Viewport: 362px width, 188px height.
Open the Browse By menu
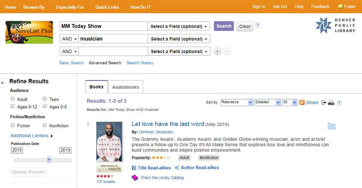[x=34, y=7]
